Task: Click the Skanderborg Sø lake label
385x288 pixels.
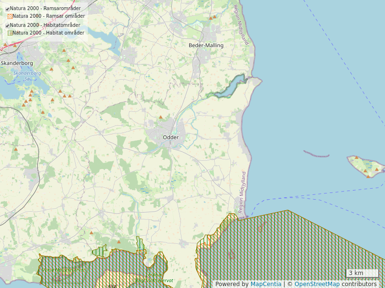Action: (27, 75)
